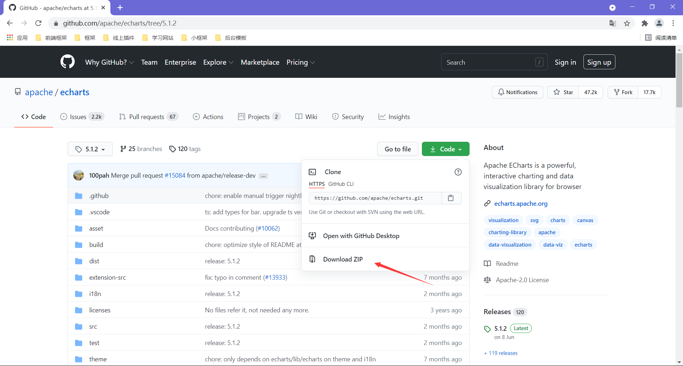Click the Notifications button
This screenshot has width=683, height=366.
click(518, 92)
